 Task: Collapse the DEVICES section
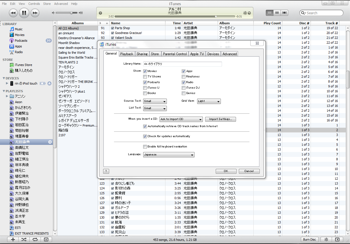(x=4, y=78)
